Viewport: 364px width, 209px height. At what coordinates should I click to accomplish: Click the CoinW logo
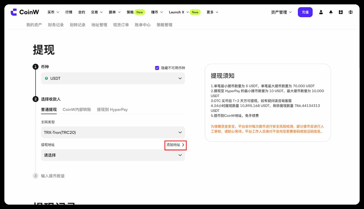pos(24,12)
